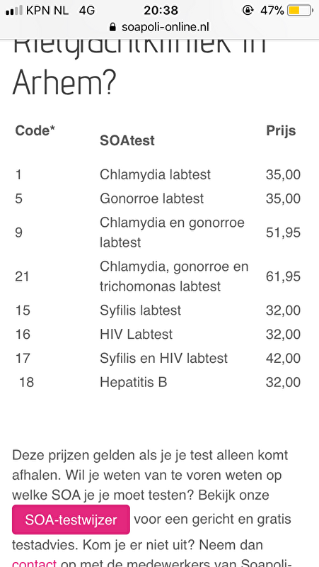Follow the pink contact link
The width and height of the screenshot is (319, 567).
pos(34,563)
